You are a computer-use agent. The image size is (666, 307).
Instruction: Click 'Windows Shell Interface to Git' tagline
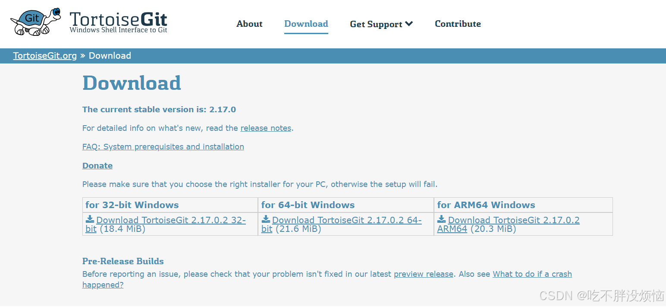(118, 30)
